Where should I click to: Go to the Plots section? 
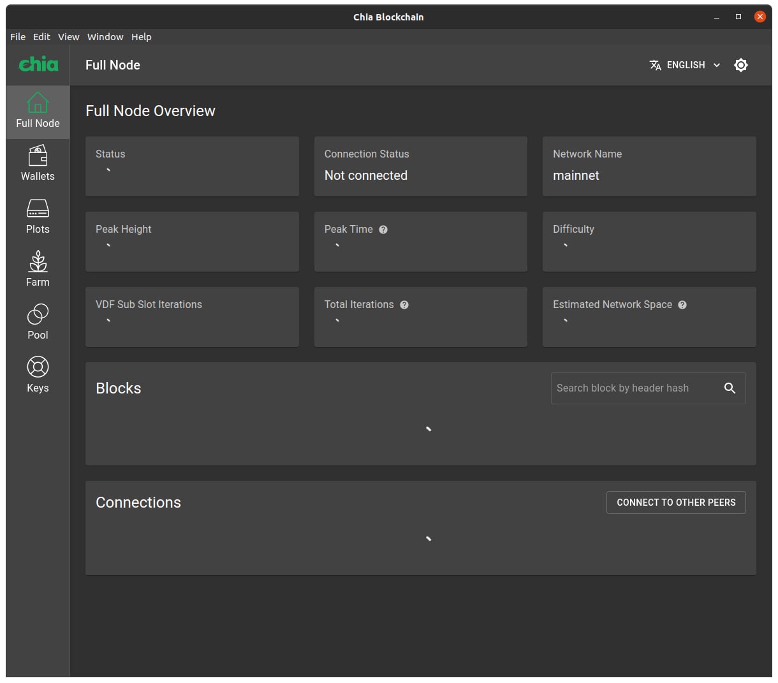(x=38, y=217)
